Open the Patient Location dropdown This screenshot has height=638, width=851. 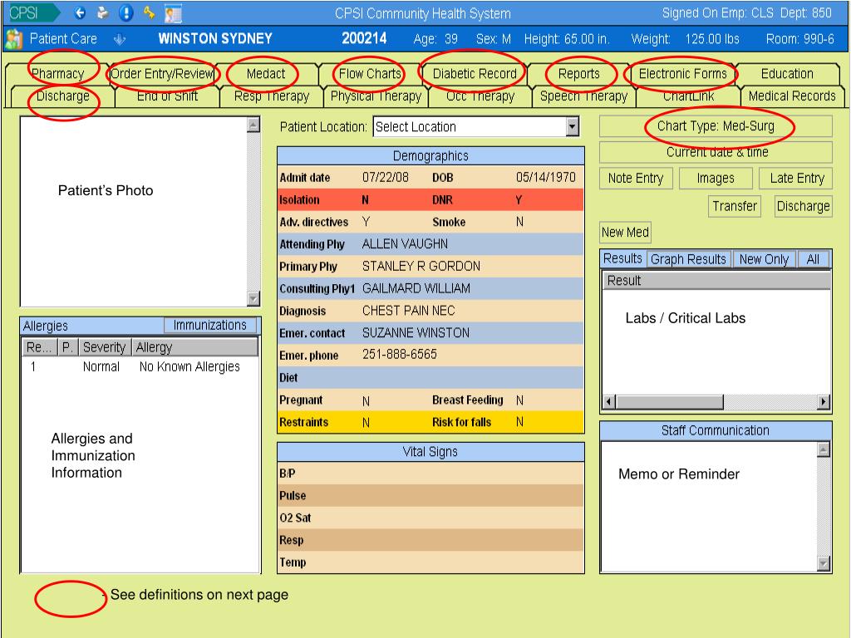[x=572, y=127]
